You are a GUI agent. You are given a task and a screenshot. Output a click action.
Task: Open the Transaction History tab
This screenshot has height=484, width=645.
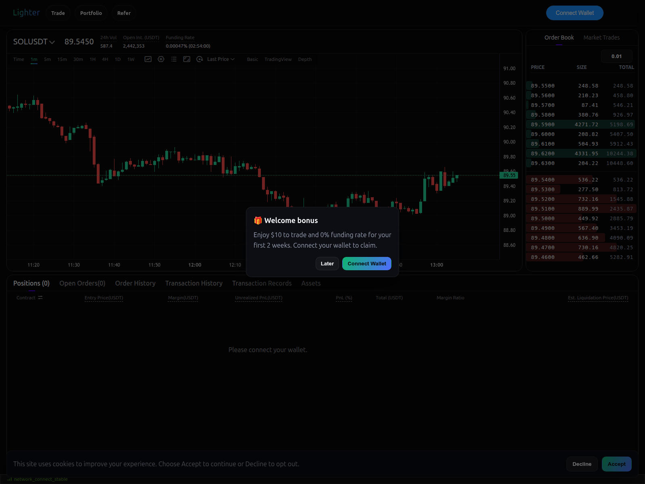pyautogui.click(x=194, y=283)
